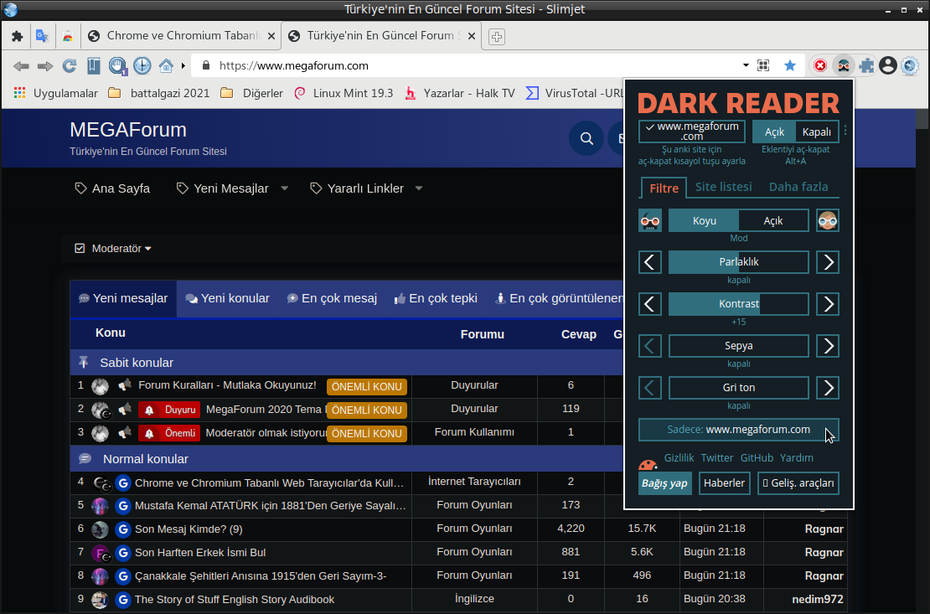This screenshot has height=614, width=930.
Task: Open the Yardım link
Action: click(x=797, y=458)
